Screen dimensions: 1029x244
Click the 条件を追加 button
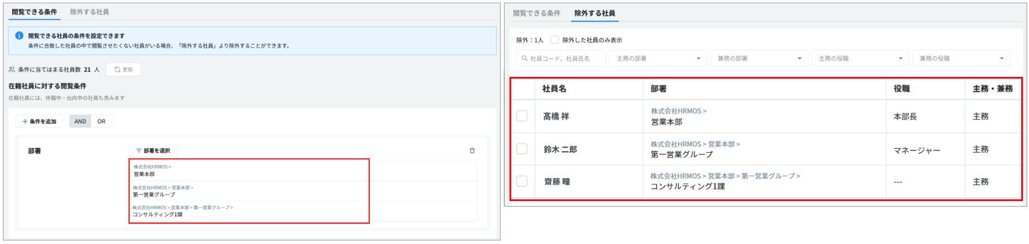39,121
